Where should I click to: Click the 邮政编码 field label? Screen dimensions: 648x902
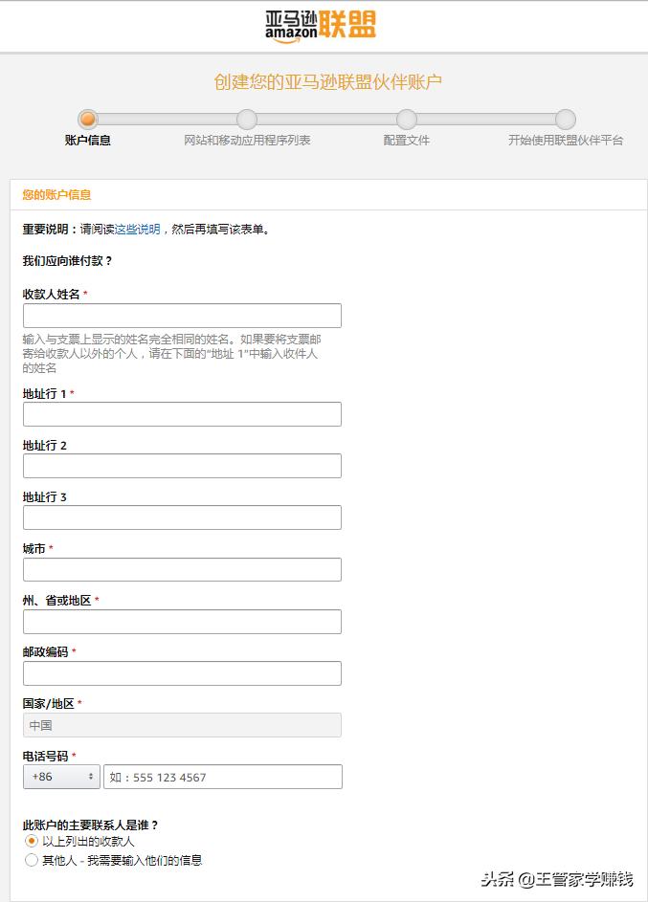click(x=45, y=651)
